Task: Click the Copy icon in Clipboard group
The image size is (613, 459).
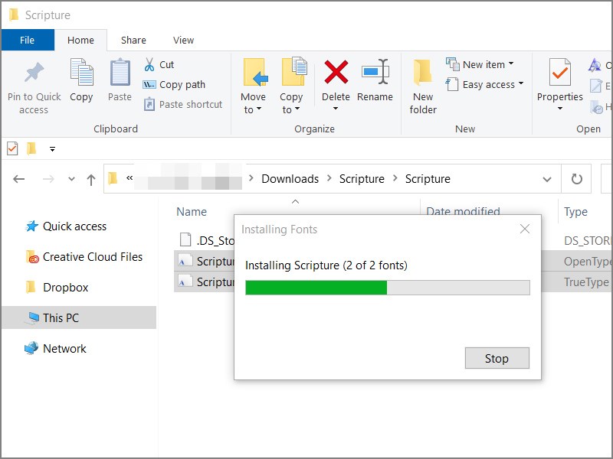Action: coord(81,72)
